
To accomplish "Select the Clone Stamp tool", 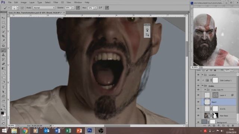I will point(3,55).
